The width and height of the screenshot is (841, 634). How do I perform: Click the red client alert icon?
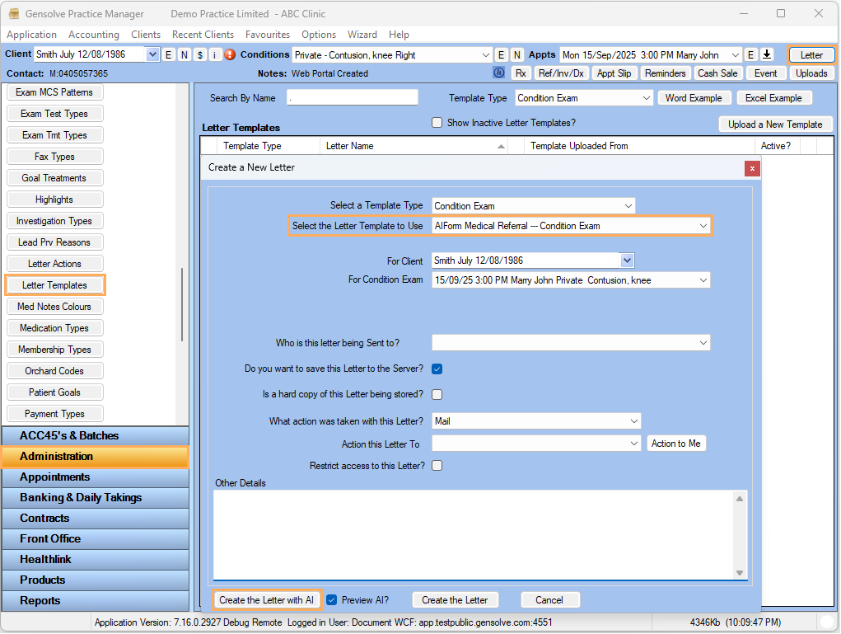(x=230, y=55)
